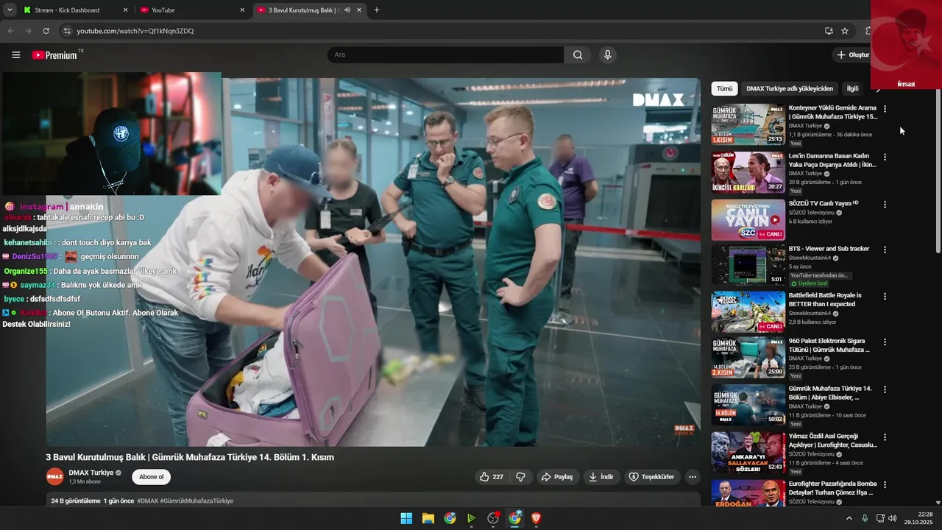
Task: Open Les'in Damarına Basan Kadın video title
Action: 832,160
